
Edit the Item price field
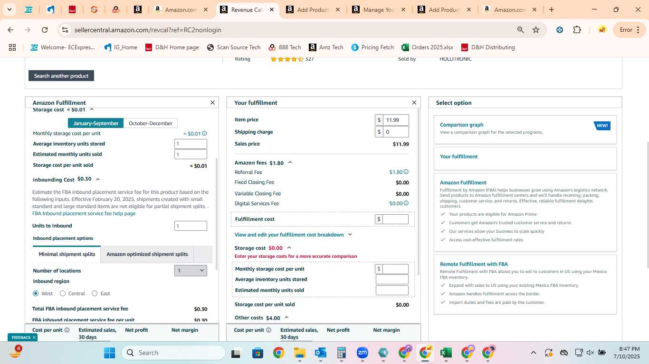[396, 120]
